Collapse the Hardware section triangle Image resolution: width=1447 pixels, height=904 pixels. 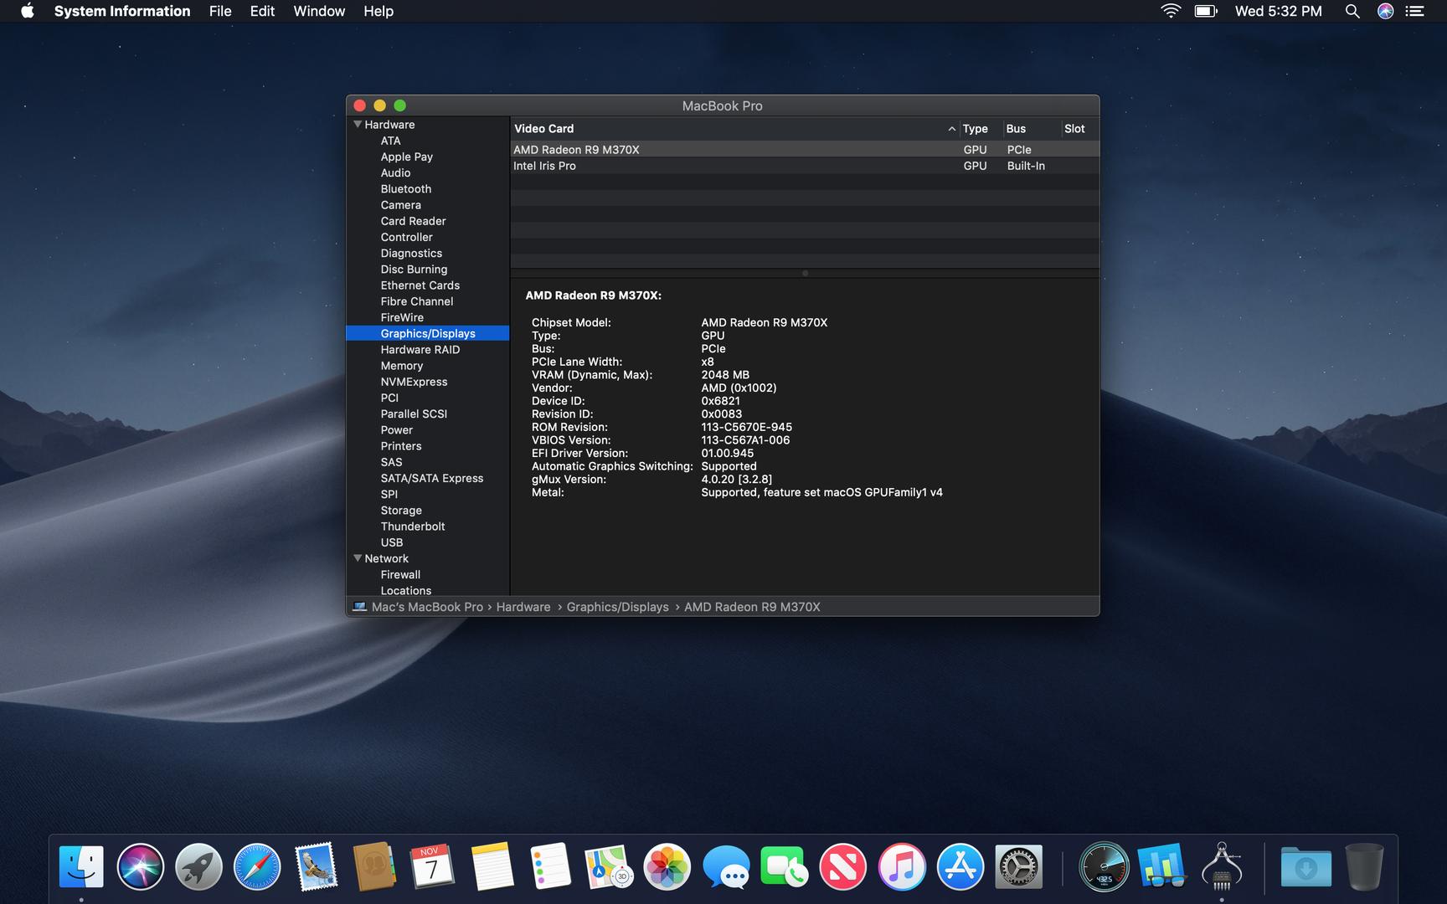point(358,124)
